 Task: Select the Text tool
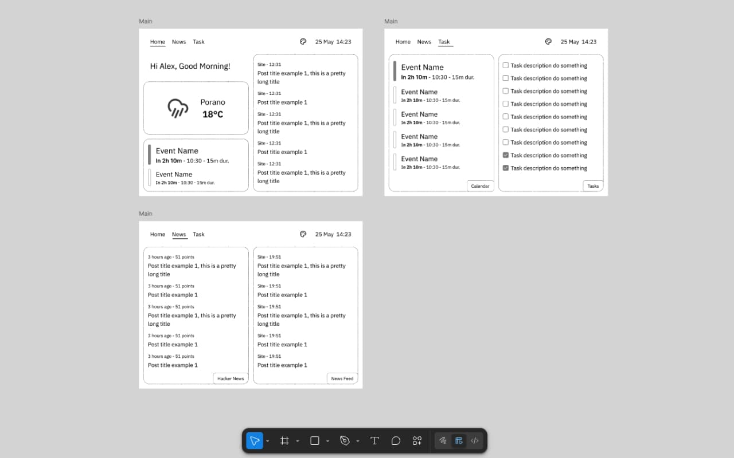374,441
